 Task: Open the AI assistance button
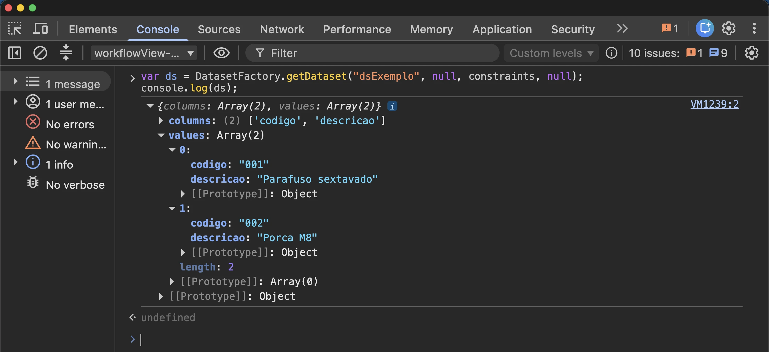(x=704, y=28)
